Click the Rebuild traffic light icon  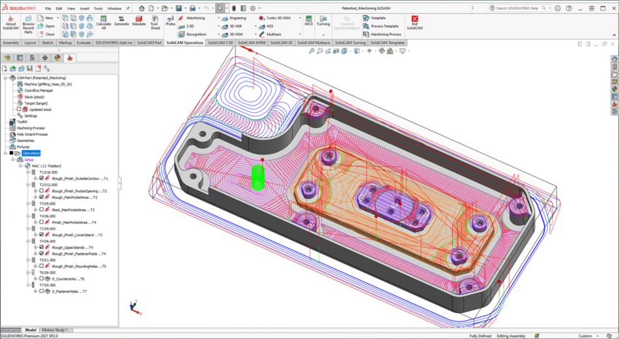[234, 8]
